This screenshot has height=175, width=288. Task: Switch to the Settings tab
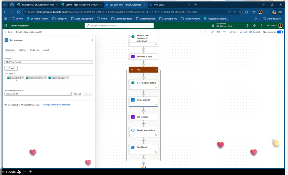click(22, 50)
